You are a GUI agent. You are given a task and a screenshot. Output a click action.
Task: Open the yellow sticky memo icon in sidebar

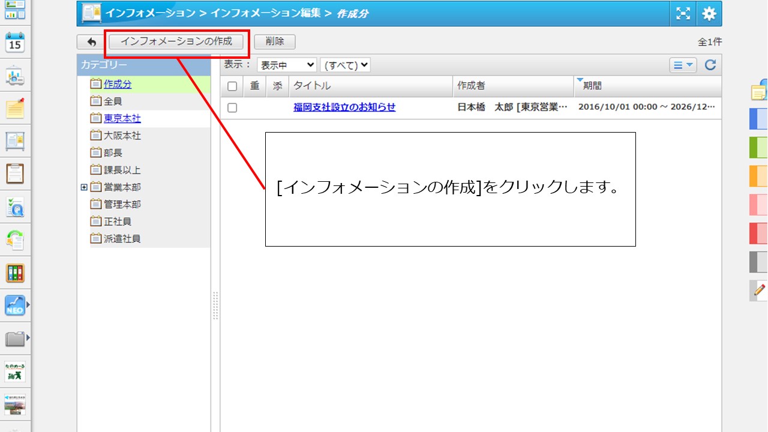coord(15,108)
